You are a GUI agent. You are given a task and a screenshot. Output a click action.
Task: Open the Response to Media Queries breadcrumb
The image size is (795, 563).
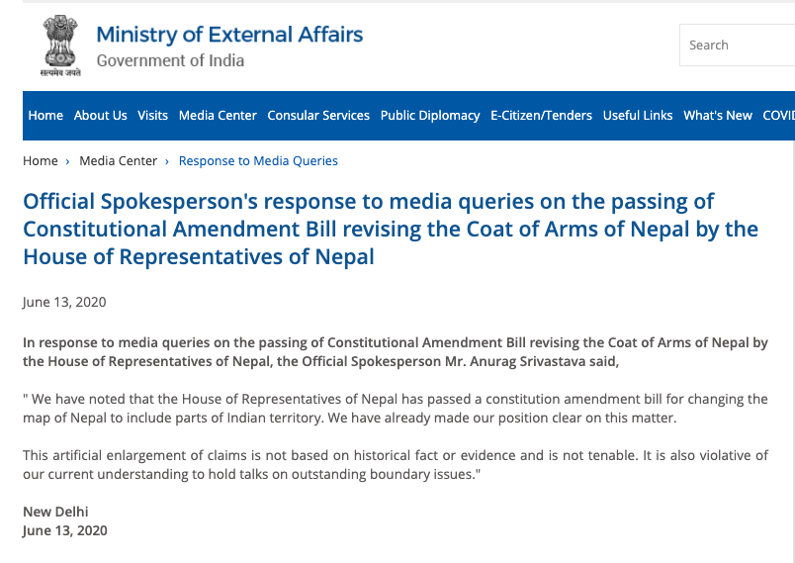click(258, 160)
